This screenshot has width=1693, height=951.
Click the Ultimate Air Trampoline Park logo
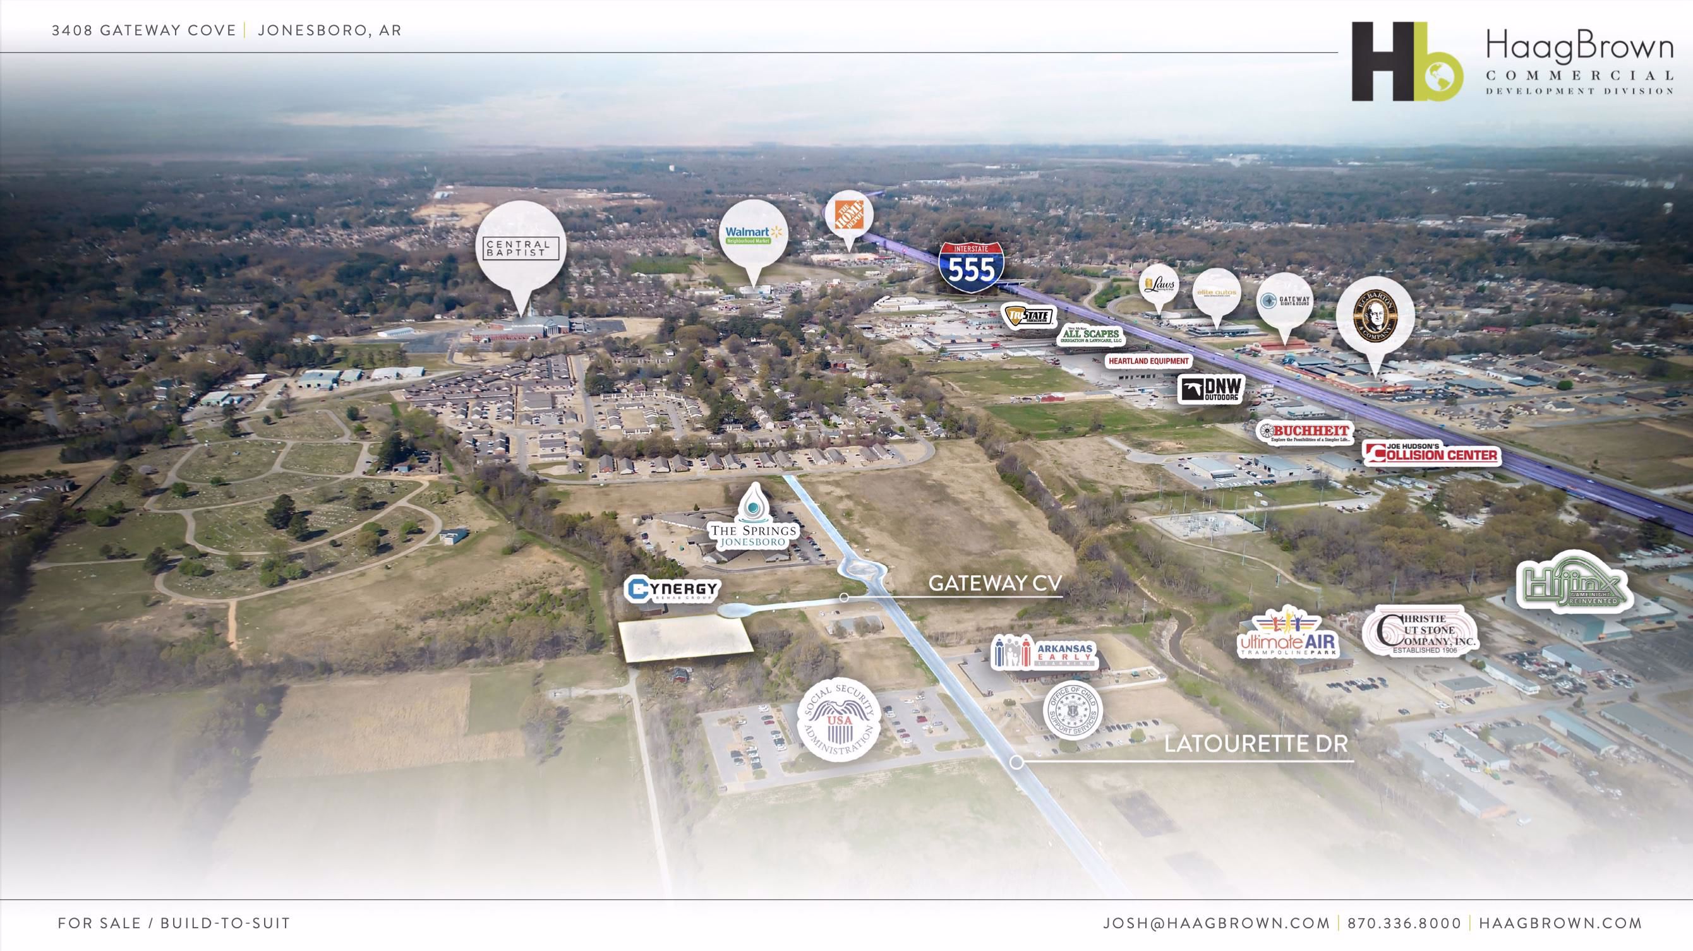[1288, 633]
